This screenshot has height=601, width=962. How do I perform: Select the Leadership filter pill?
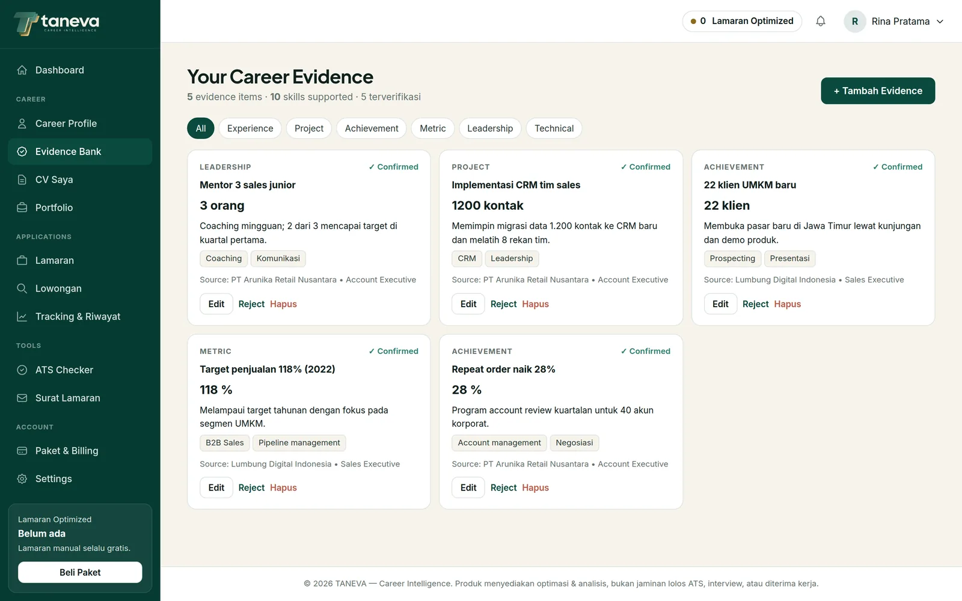tap(490, 129)
